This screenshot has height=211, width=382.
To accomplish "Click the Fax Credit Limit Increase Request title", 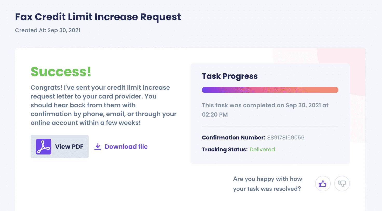I will (98, 17).
